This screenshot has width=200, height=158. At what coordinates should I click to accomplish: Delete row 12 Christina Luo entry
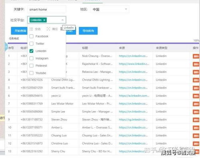196,144
